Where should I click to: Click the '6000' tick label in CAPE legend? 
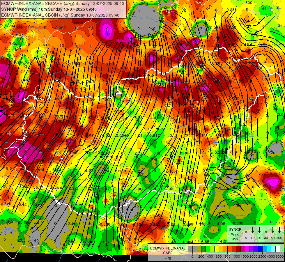point(280,256)
